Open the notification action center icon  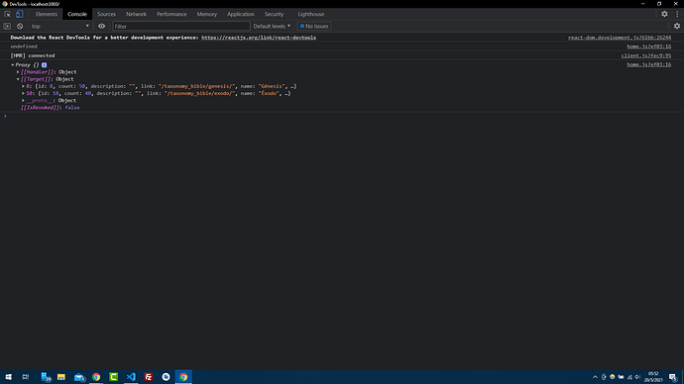[x=673, y=377]
